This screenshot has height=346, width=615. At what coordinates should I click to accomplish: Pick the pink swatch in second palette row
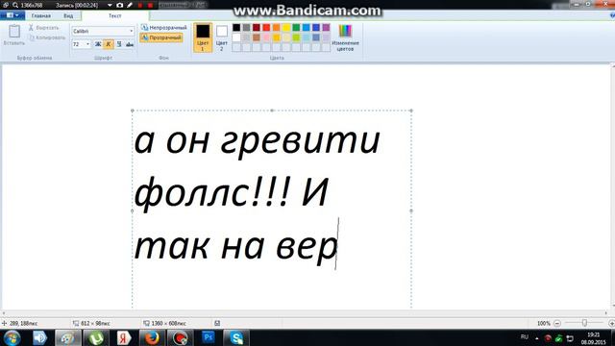pos(266,37)
